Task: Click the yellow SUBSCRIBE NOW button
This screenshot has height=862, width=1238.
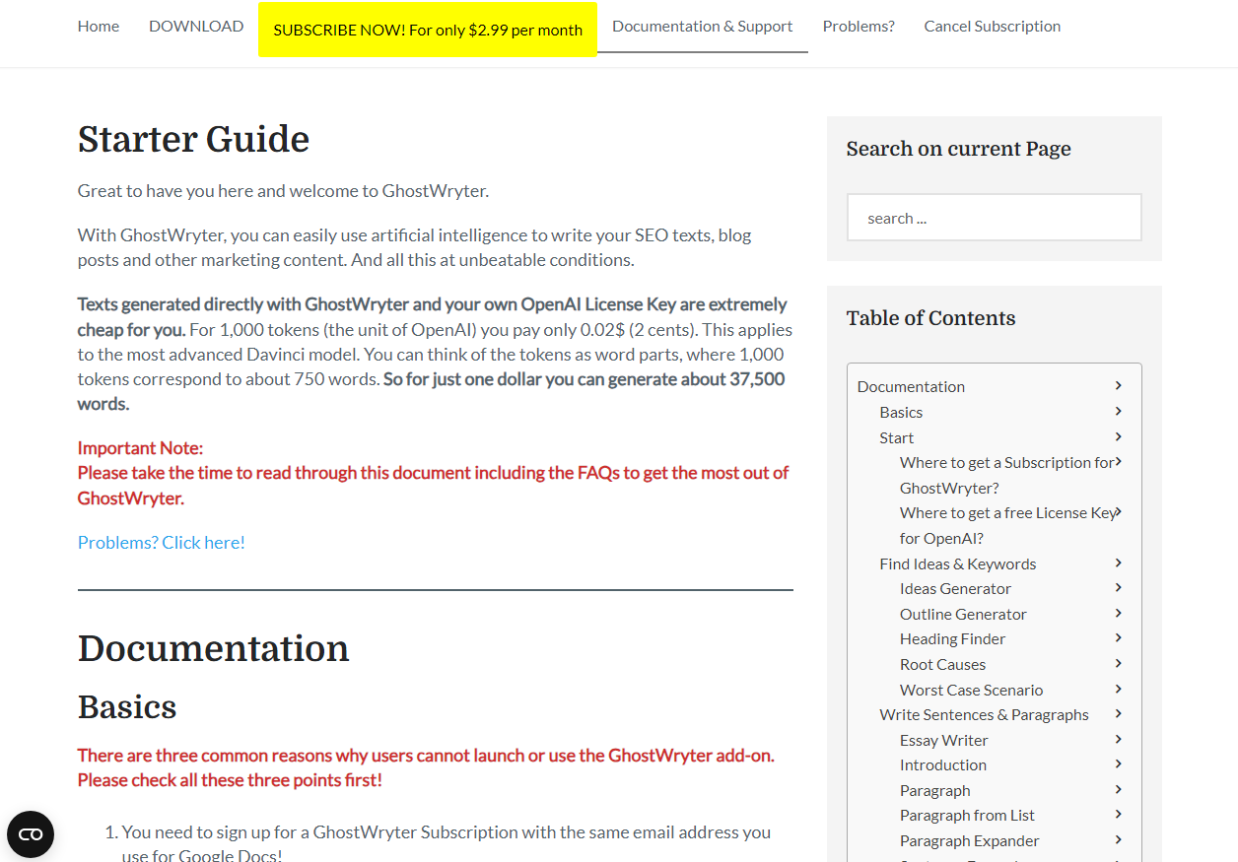Action: pyautogui.click(x=428, y=30)
